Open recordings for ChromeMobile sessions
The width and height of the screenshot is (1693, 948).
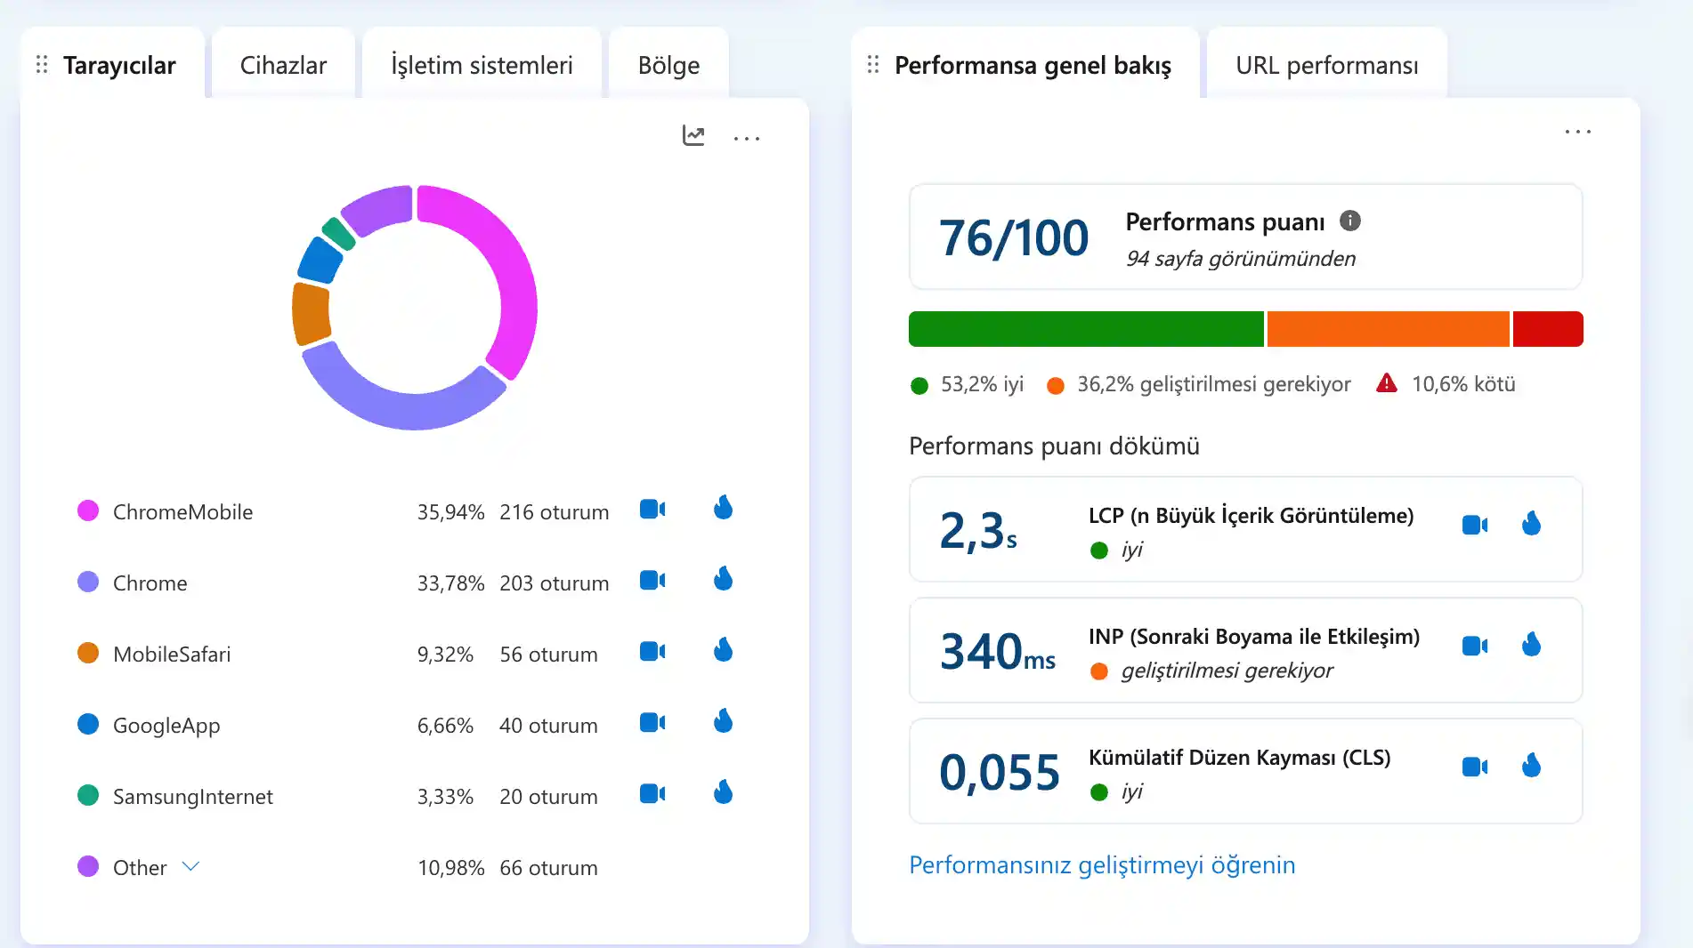tap(652, 510)
